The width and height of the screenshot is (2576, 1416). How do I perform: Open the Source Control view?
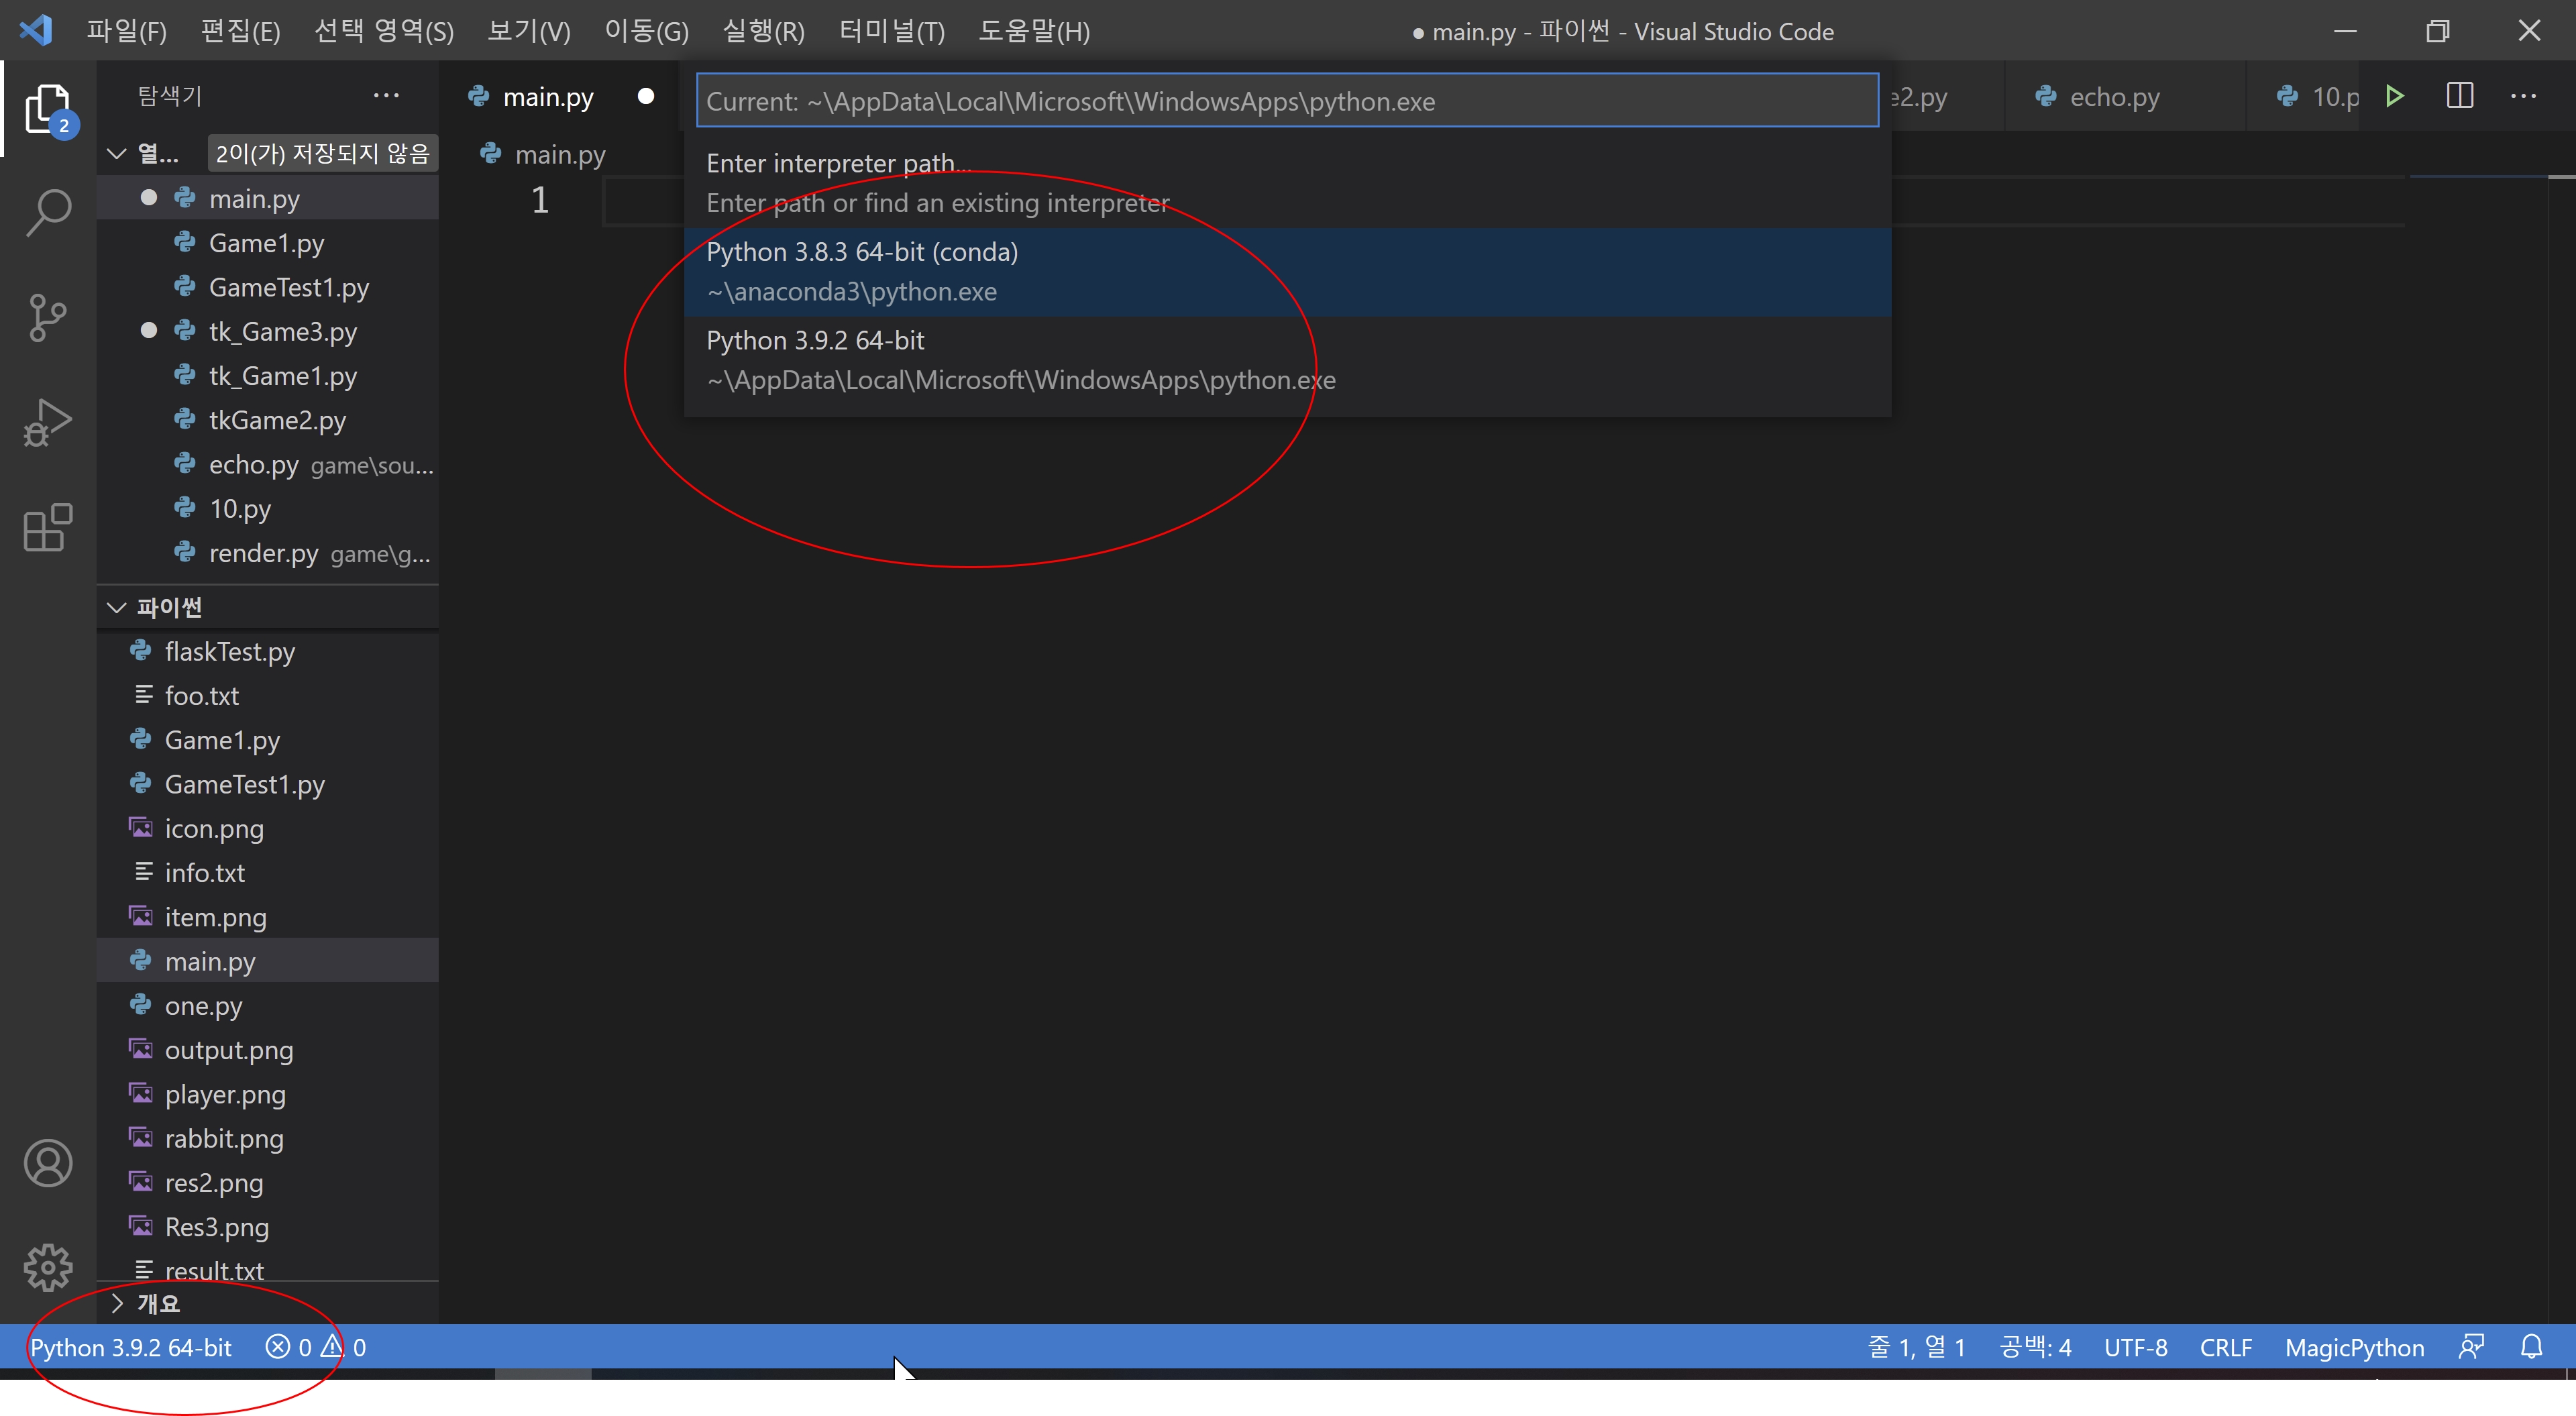(x=48, y=318)
